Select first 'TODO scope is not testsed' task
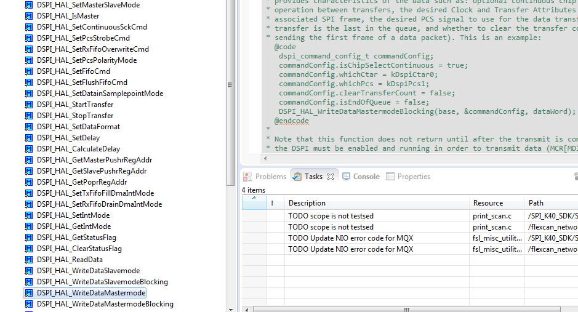Image resolution: width=578 pixels, height=312 pixels. pyautogui.click(x=331, y=216)
